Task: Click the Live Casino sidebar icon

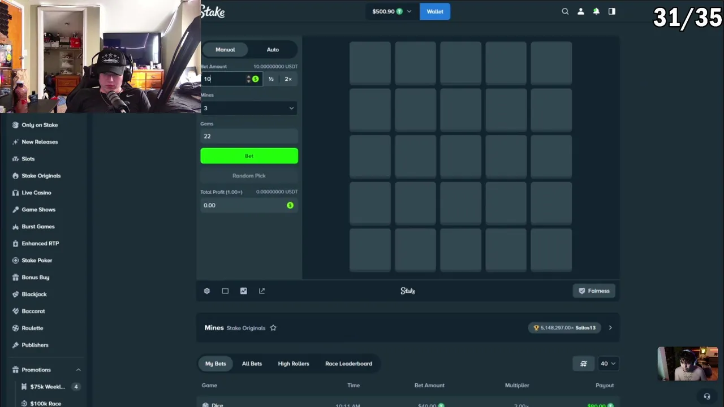Action: 15,193
